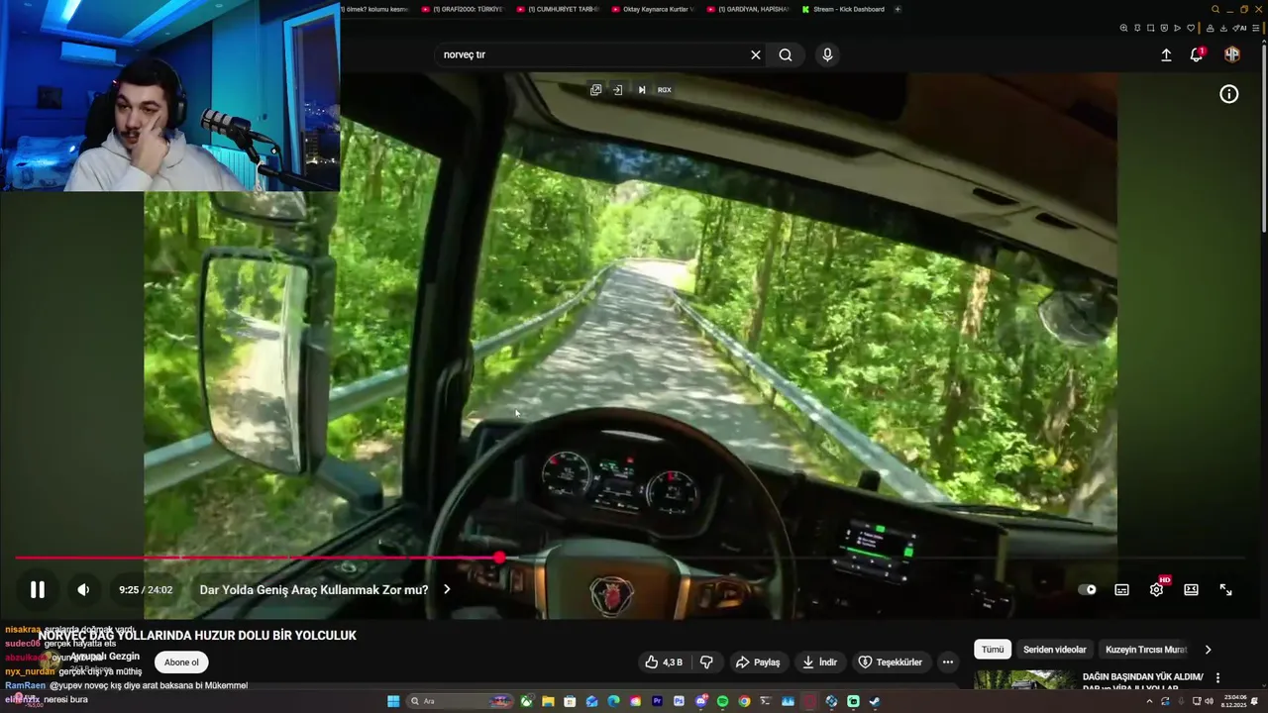Screen dimensions: 1268x713
Task: Click the browser downloads icon
Action: click(x=1223, y=28)
